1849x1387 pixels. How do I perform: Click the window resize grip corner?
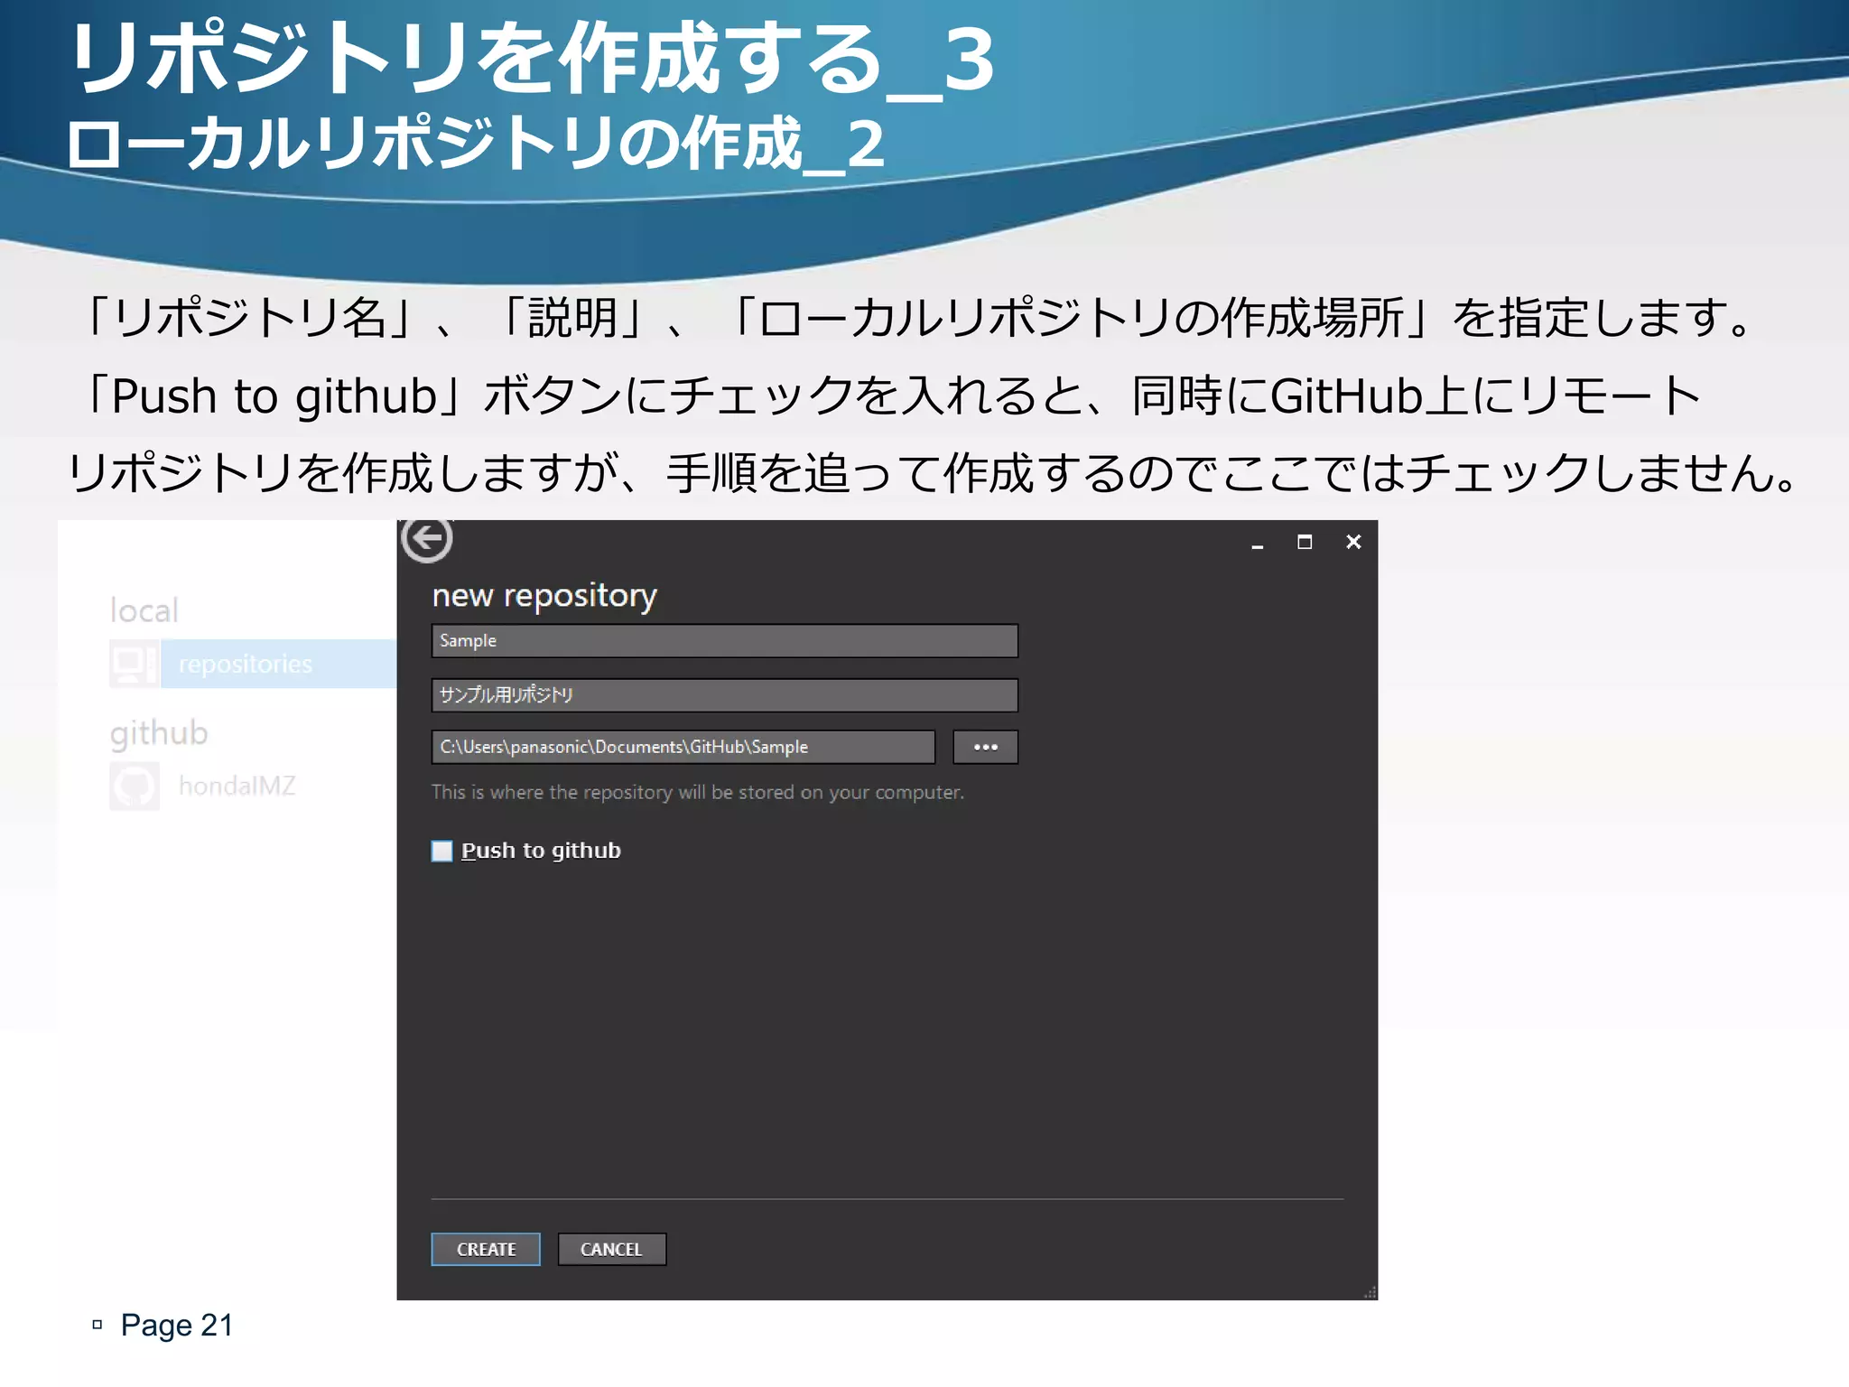coord(1370,1292)
